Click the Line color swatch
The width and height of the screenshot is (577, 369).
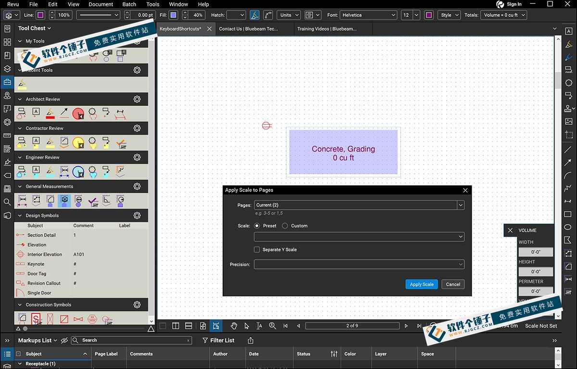[x=40, y=15]
